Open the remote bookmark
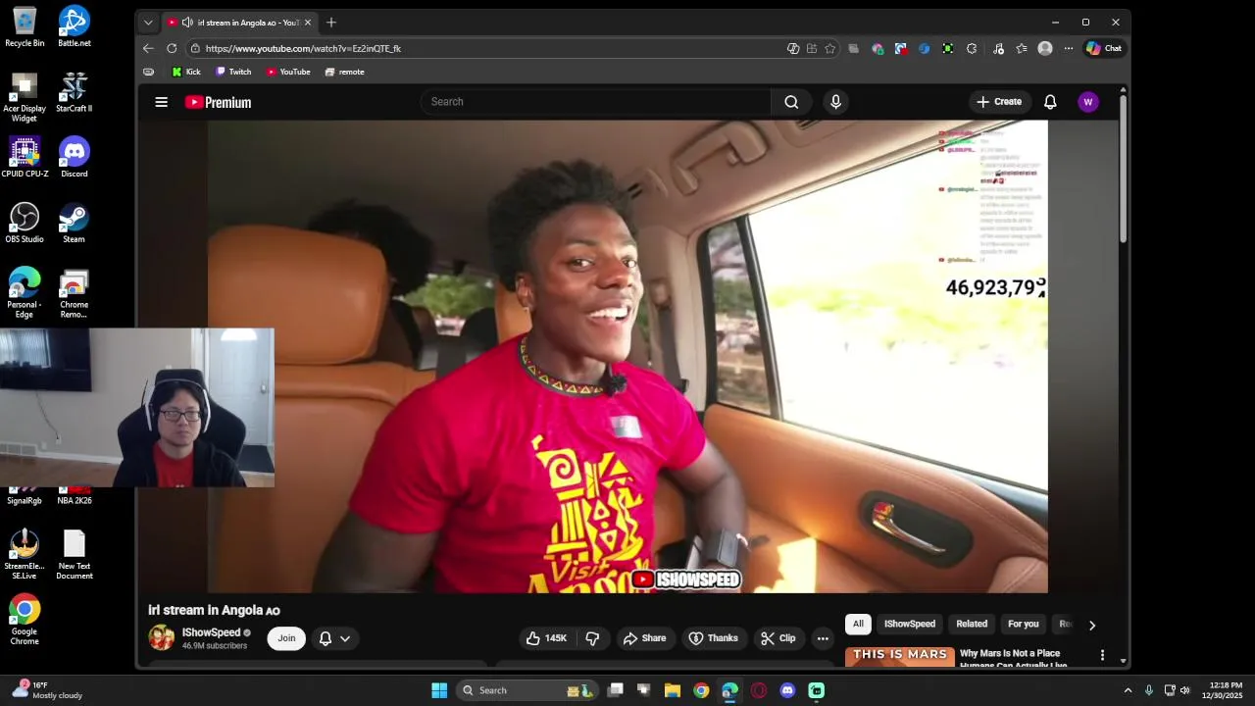1255x706 pixels. point(344,72)
